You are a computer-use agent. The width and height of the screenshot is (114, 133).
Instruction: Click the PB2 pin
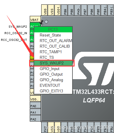coord(110,127)
